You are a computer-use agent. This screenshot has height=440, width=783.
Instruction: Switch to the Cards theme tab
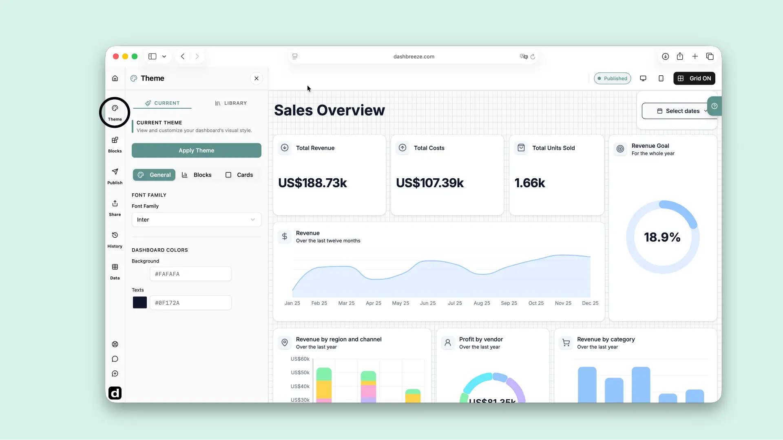coord(239,175)
